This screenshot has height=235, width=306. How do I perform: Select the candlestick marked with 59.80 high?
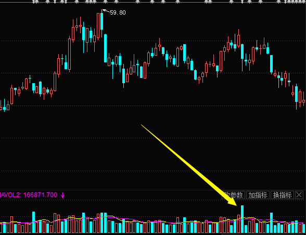point(101,21)
